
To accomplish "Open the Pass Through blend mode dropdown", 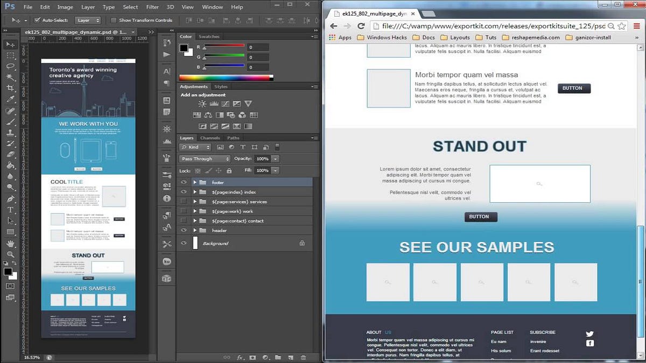I will point(205,159).
